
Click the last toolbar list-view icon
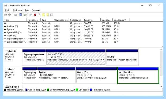coord(52,15)
